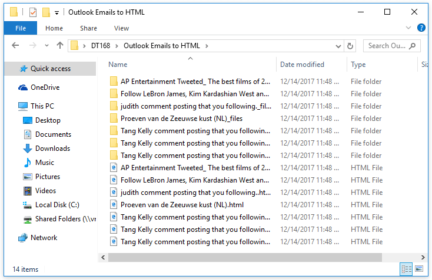Expand chevron after Outlook Emails to HTML breadcrumb

coord(207,46)
